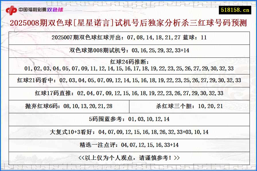This screenshot has height=171, width=257.
Task: Select the 大复式10+3看好 row
Action: (128, 132)
